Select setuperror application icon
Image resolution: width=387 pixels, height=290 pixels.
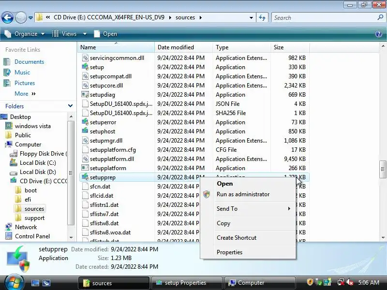coord(85,122)
